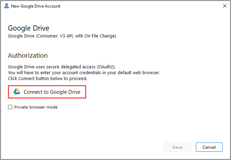Click the disabled Save button
The height and width of the screenshot is (160, 231).
click(x=177, y=147)
